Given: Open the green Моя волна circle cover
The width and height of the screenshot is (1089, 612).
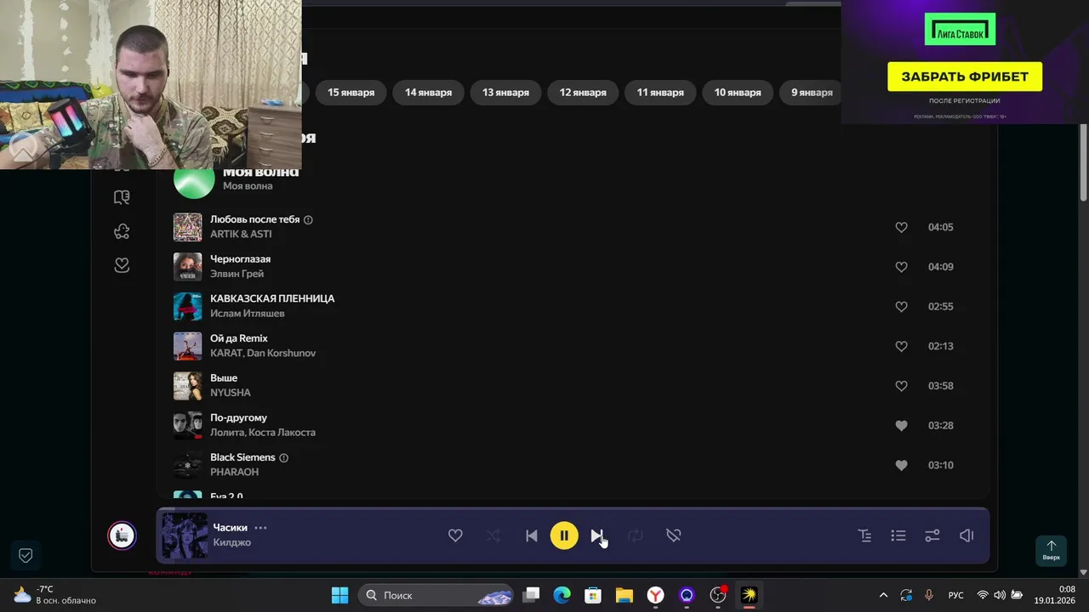Looking at the screenshot, I should tap(194, 178).
